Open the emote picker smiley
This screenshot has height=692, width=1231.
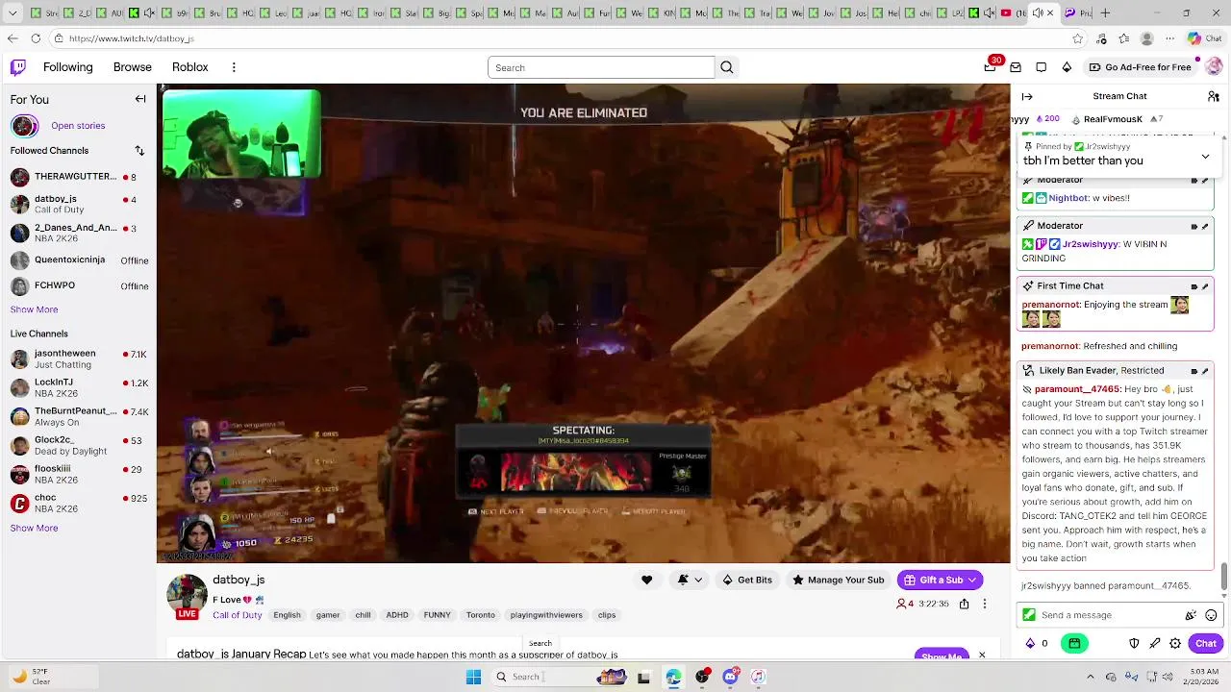click(x=1211, y=615)
